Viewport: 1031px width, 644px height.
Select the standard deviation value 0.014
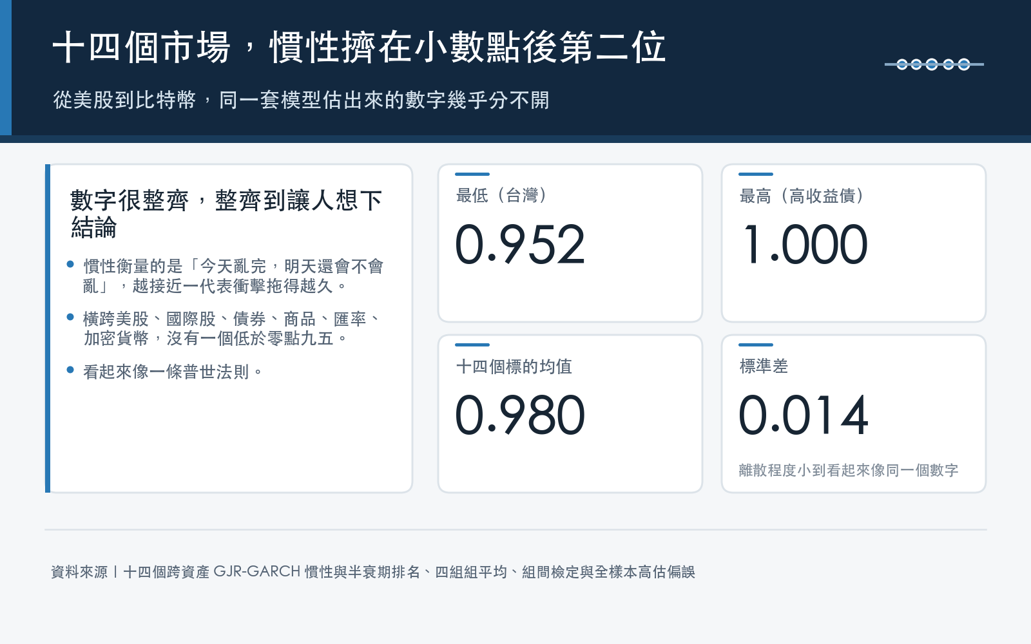point(804,415)
